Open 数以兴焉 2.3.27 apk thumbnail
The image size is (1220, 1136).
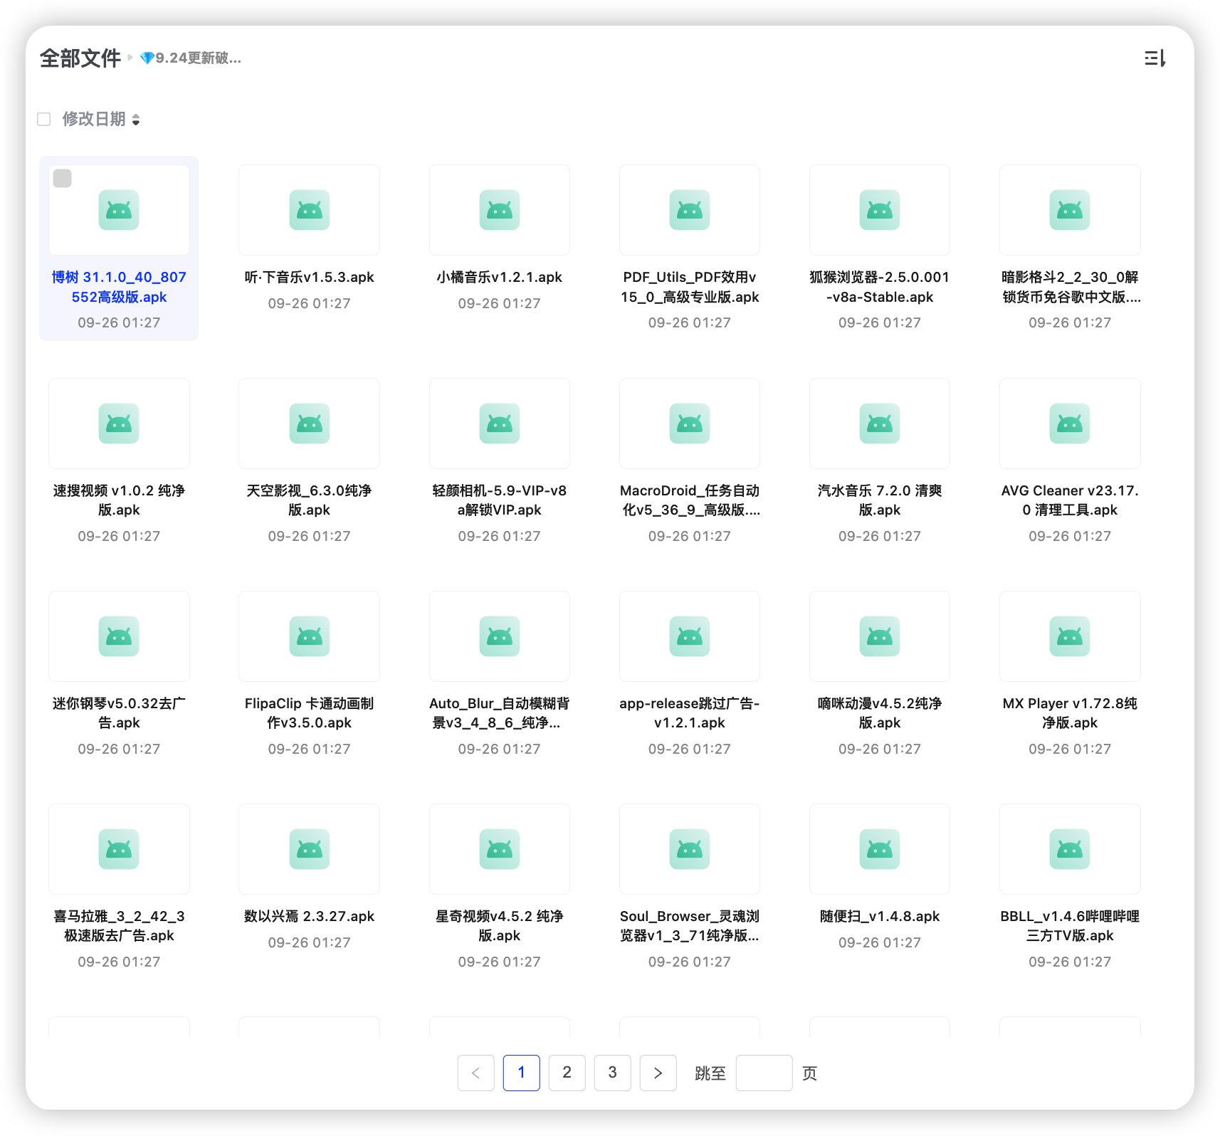click(310, 849)
